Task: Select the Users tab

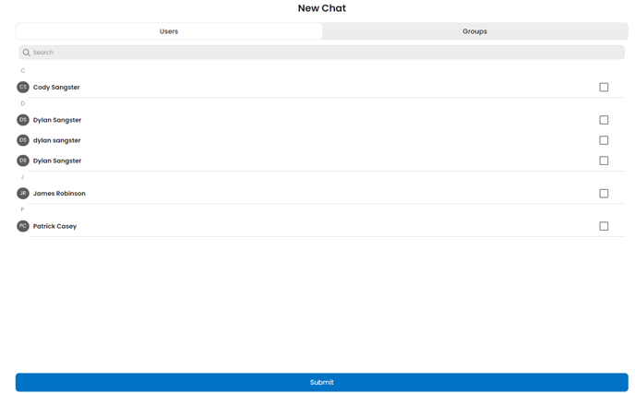Action: coord(169,31)
